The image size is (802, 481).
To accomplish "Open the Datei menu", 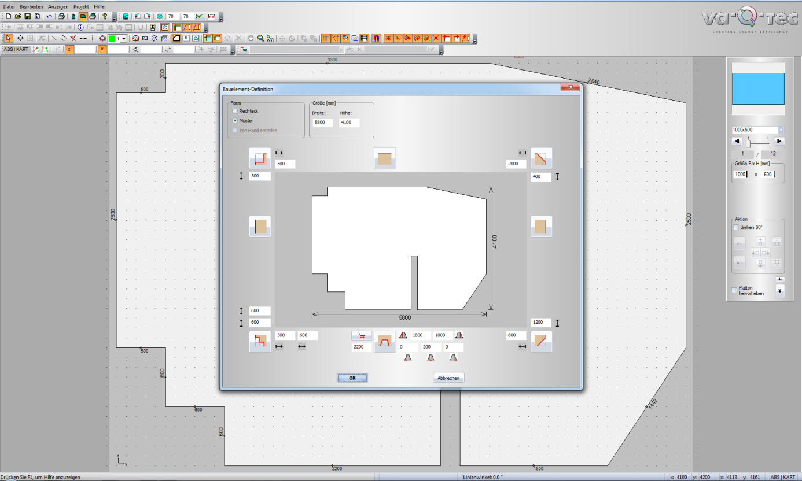I will click(x=9, y=6).
